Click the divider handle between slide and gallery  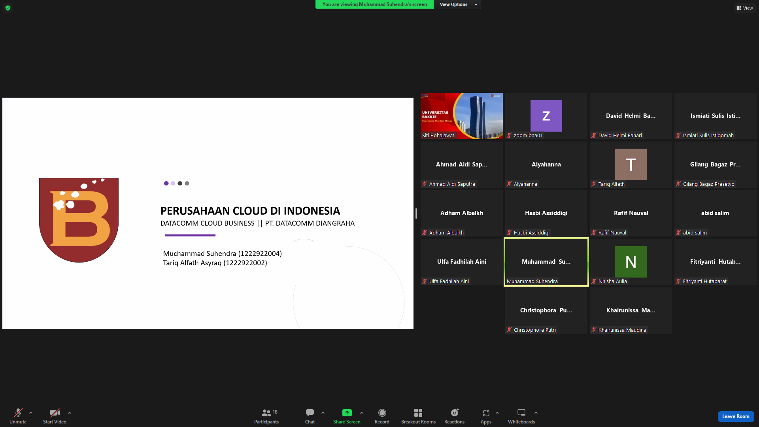coord(416,213)
